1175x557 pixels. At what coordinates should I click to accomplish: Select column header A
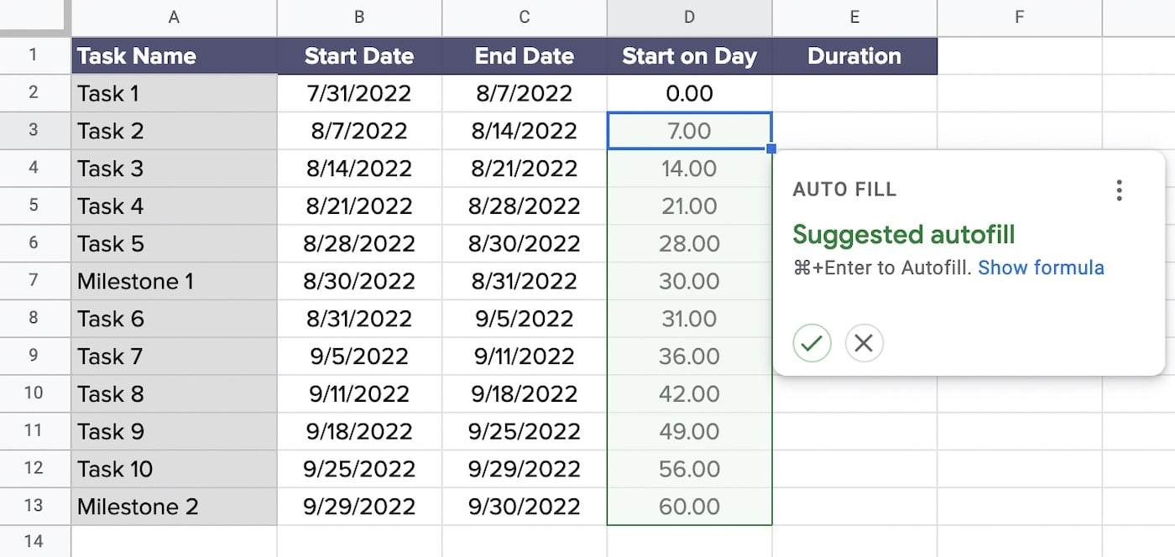point(174,17)
